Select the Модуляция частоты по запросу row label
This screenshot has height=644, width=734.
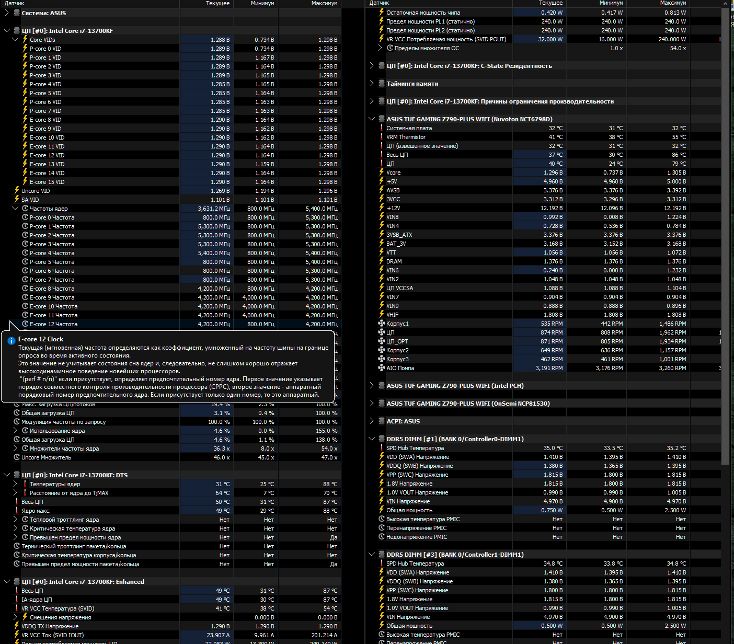coord(63,422)
